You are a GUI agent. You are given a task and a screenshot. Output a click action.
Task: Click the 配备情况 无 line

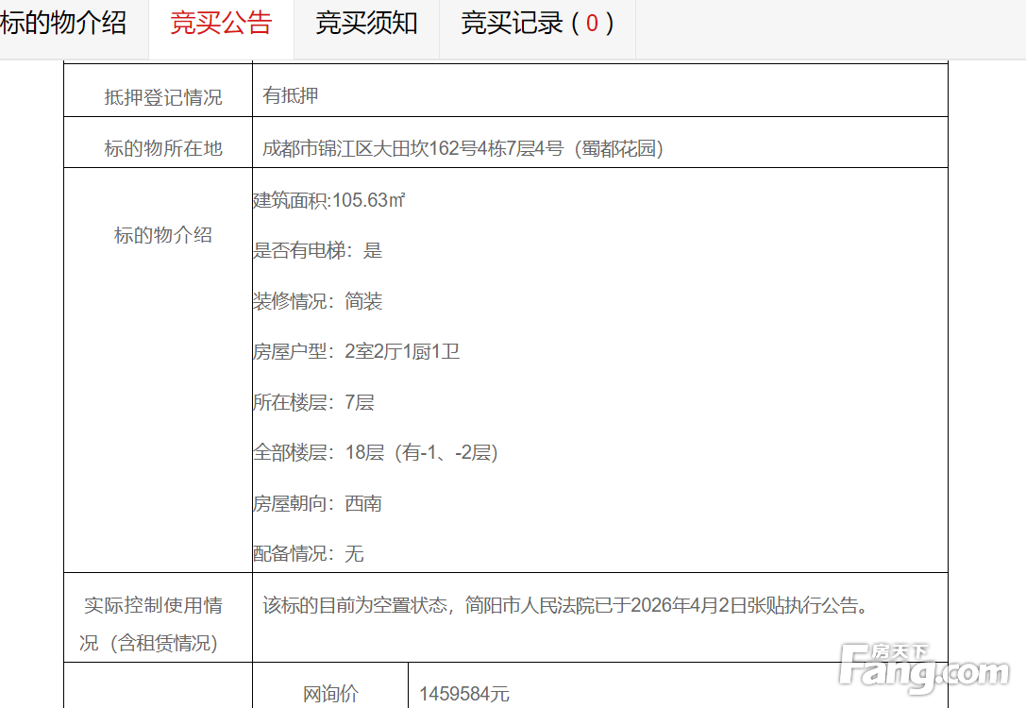click(x=308, y=553)
